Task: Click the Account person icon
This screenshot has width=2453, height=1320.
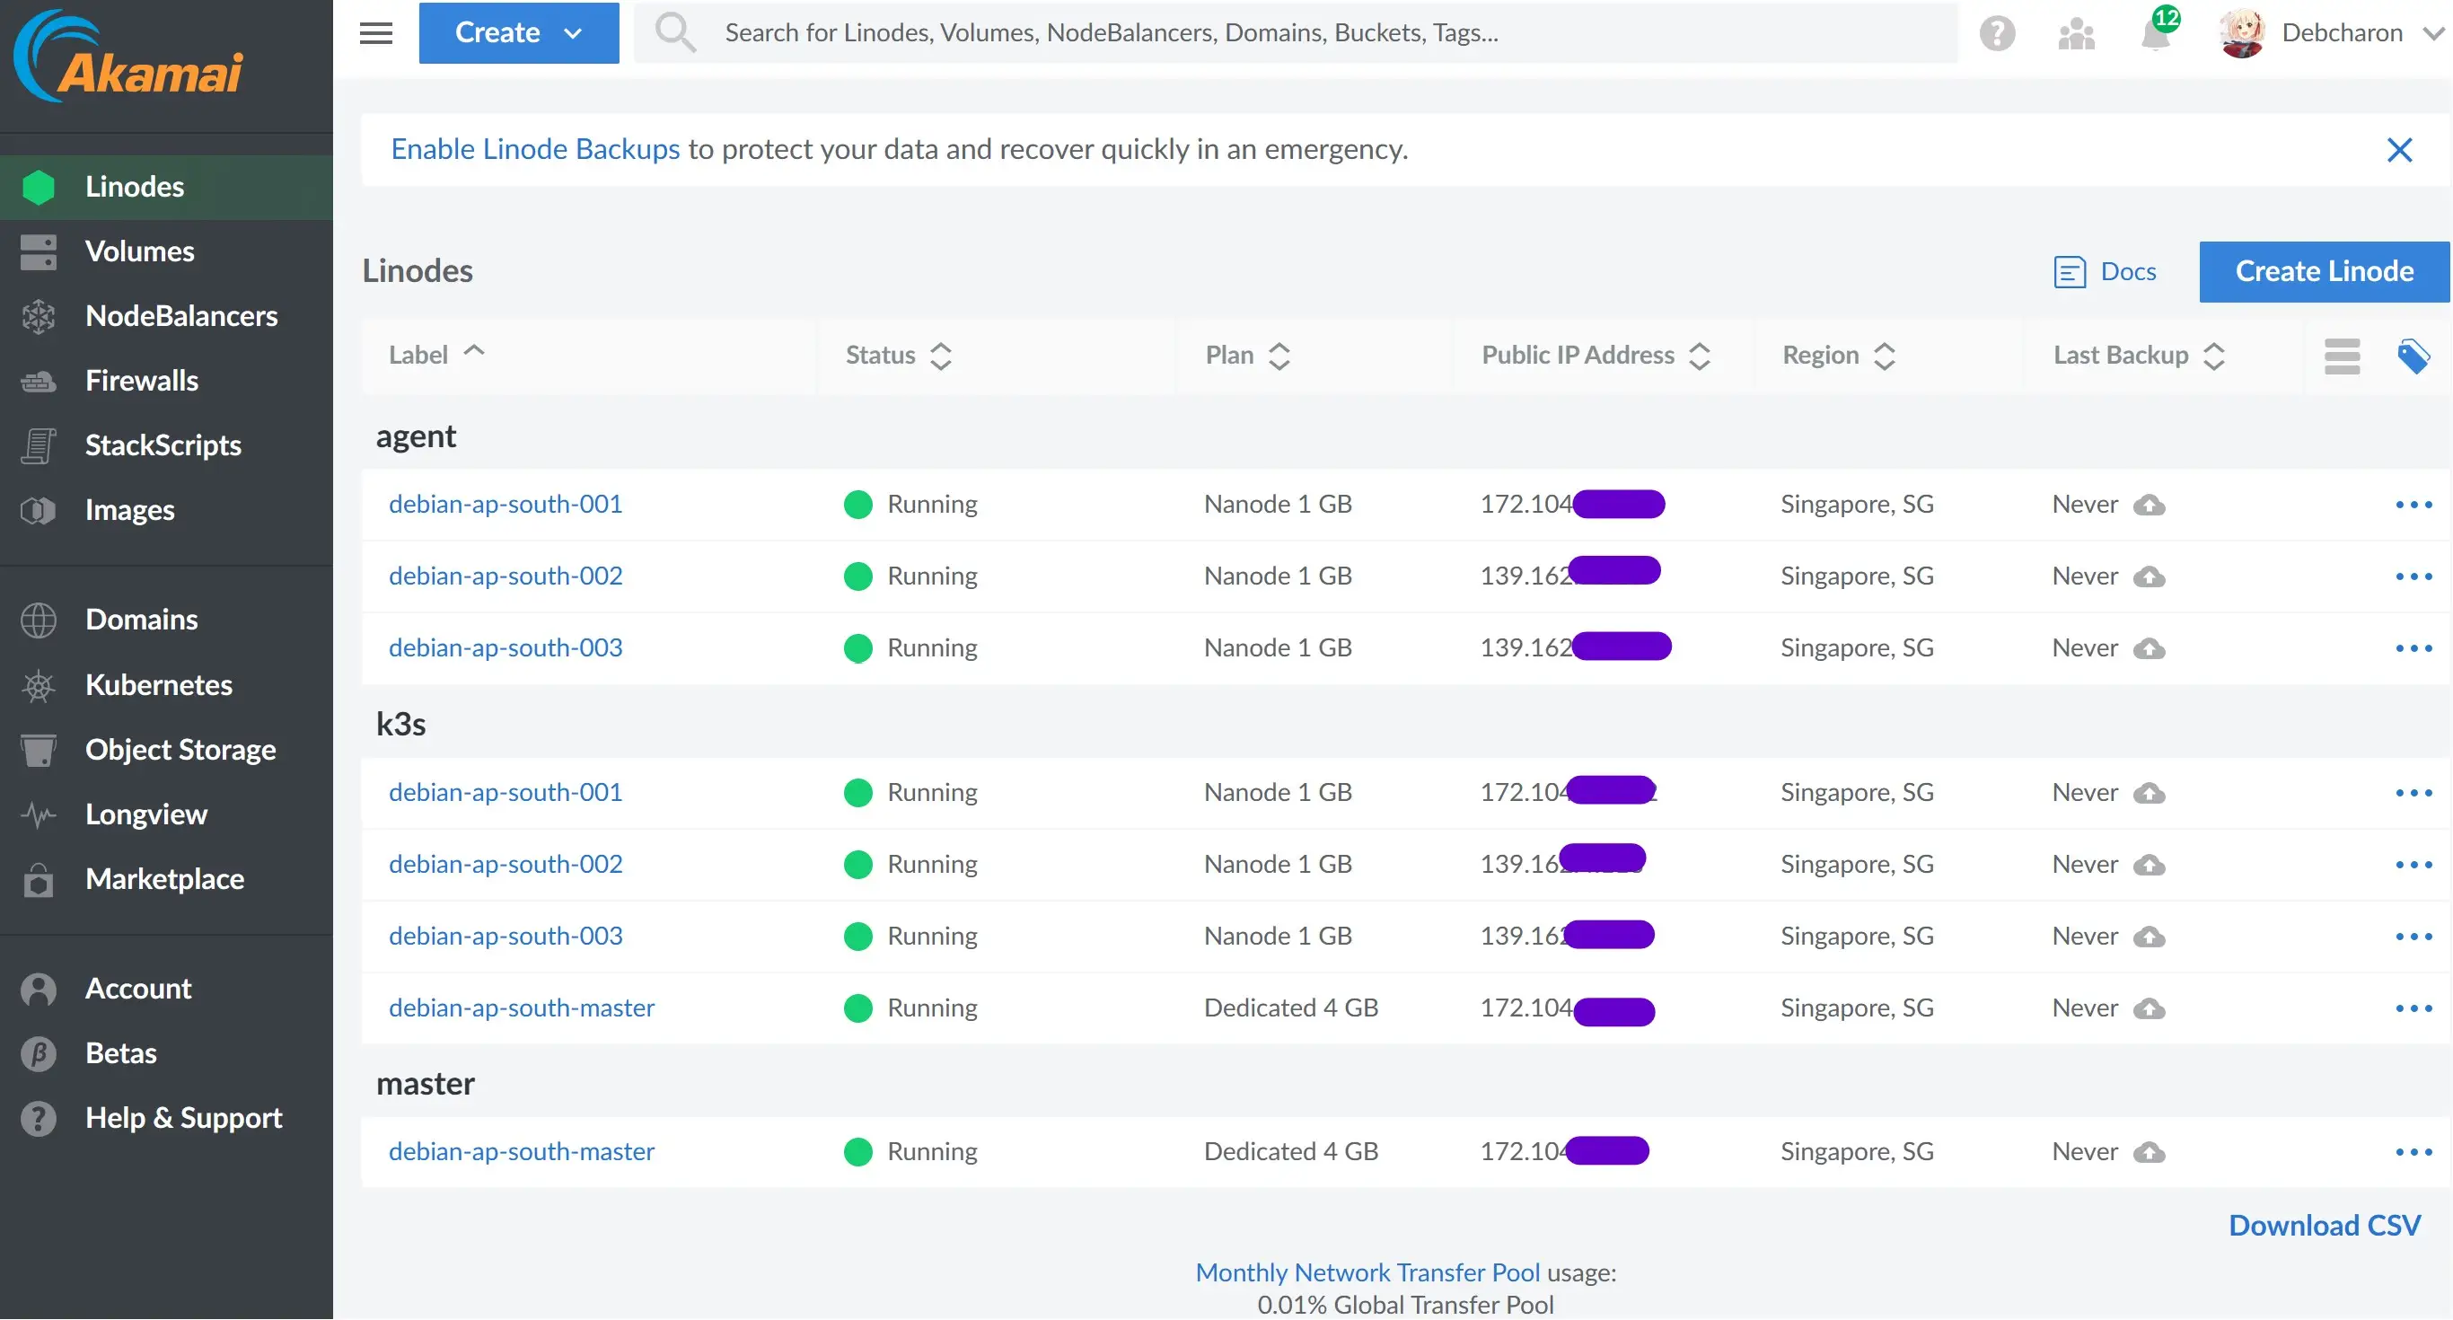Action: click(x=38, y=990)
